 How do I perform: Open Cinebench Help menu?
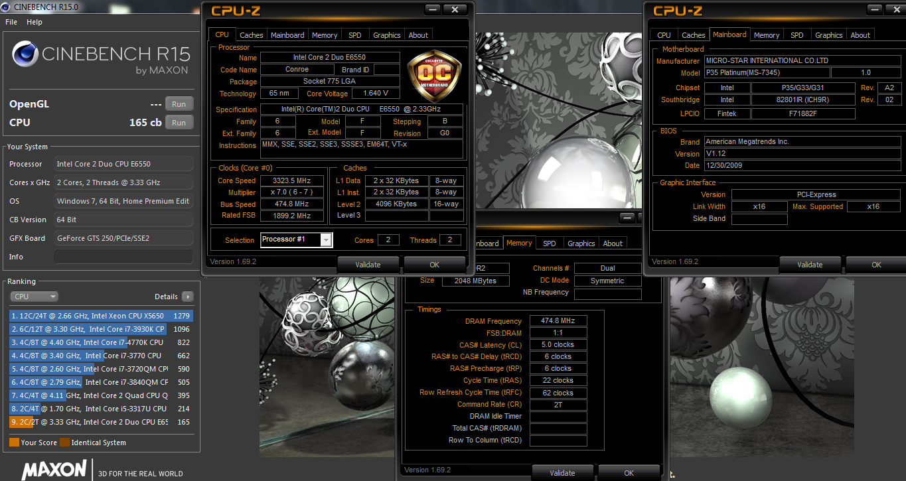click(35, 22)
